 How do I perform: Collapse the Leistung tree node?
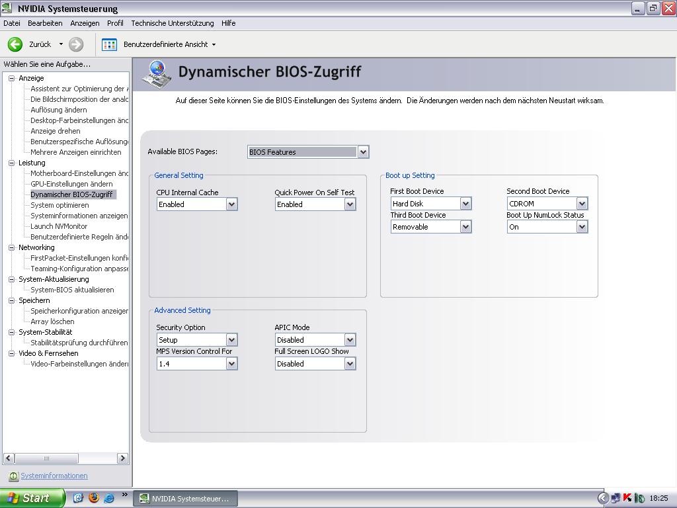12,163
